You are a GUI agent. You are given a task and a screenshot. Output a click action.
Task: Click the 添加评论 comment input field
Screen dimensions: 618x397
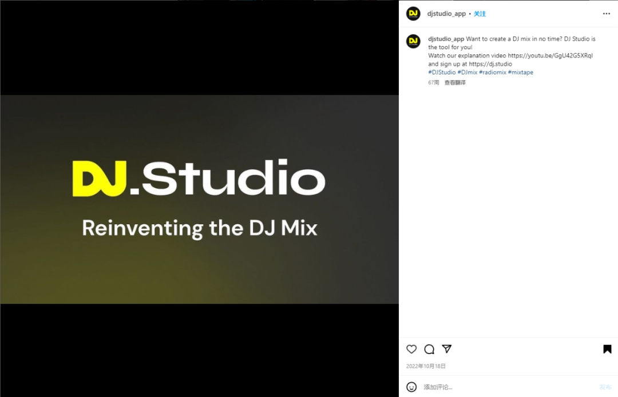tap(509, 387)
